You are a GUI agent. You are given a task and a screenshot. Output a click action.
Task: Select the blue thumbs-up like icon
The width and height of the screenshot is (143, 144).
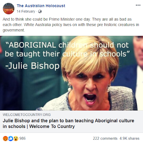pos(11,139)
